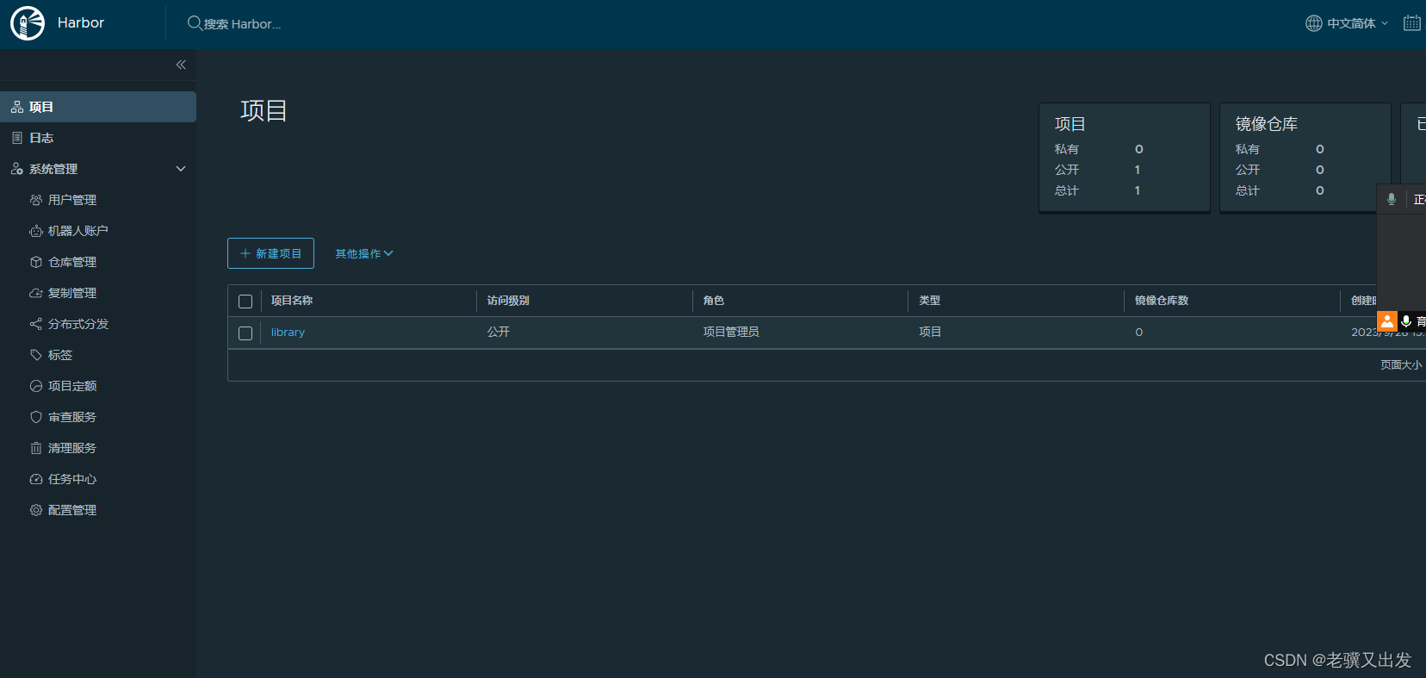Viewport: 1426px width, 678px height.
Task: Click the 系统管理 administration icon
Action: [x=17, y=169]
